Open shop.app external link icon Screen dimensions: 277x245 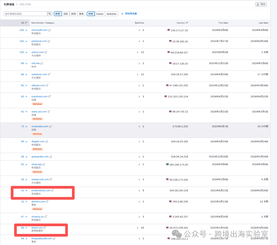(44, 164)
